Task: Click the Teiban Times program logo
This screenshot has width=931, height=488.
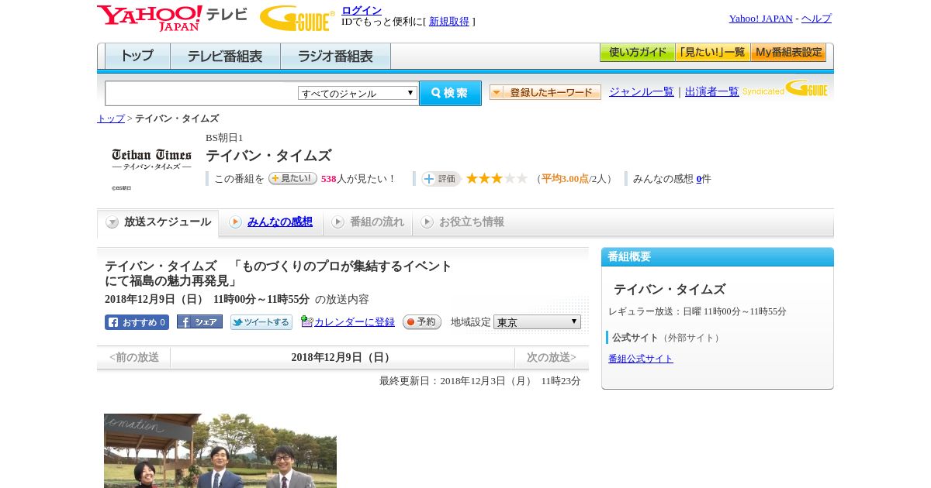Action: click(x=151, y=160)
